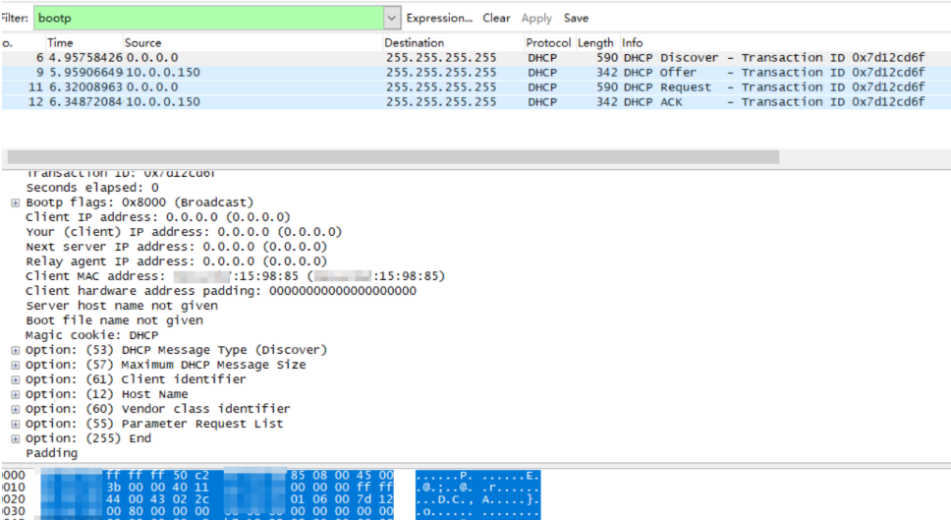Screen dimensions: 951x520
Task: Select the DHCP Request packet row
Action: click(475, 87)
